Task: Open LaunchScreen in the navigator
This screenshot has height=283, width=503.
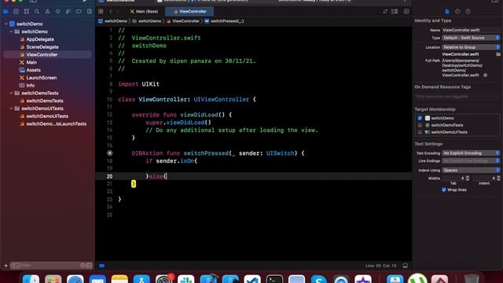Action: 41,78
